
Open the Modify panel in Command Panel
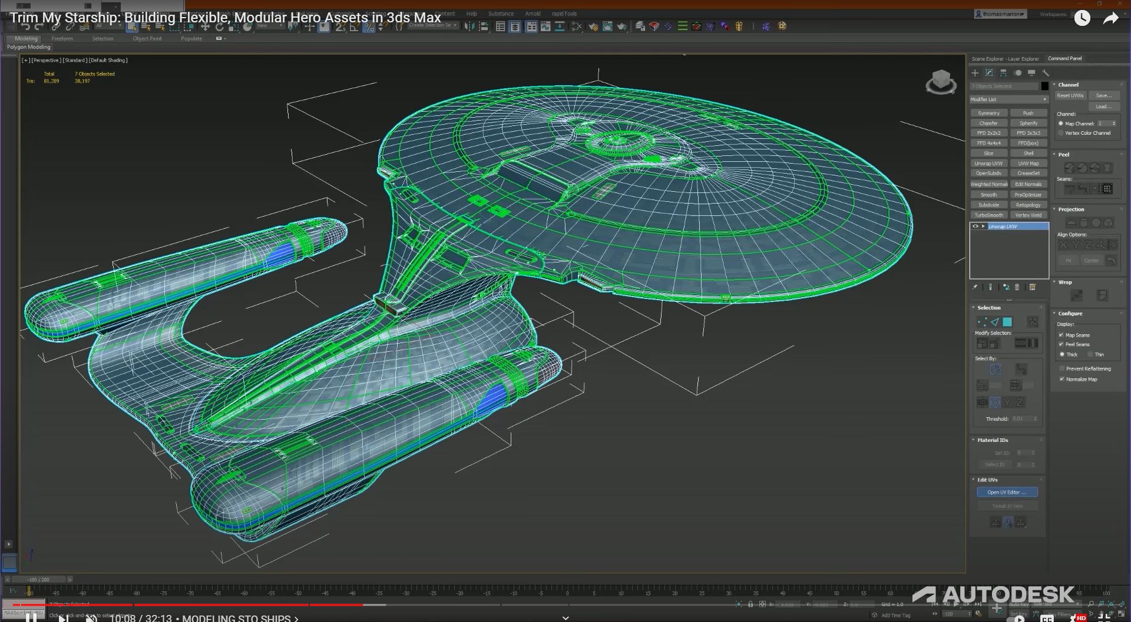989,73
